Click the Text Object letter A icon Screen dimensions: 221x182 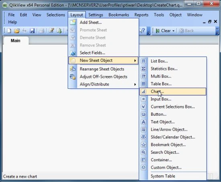click(x=143, y=122)
